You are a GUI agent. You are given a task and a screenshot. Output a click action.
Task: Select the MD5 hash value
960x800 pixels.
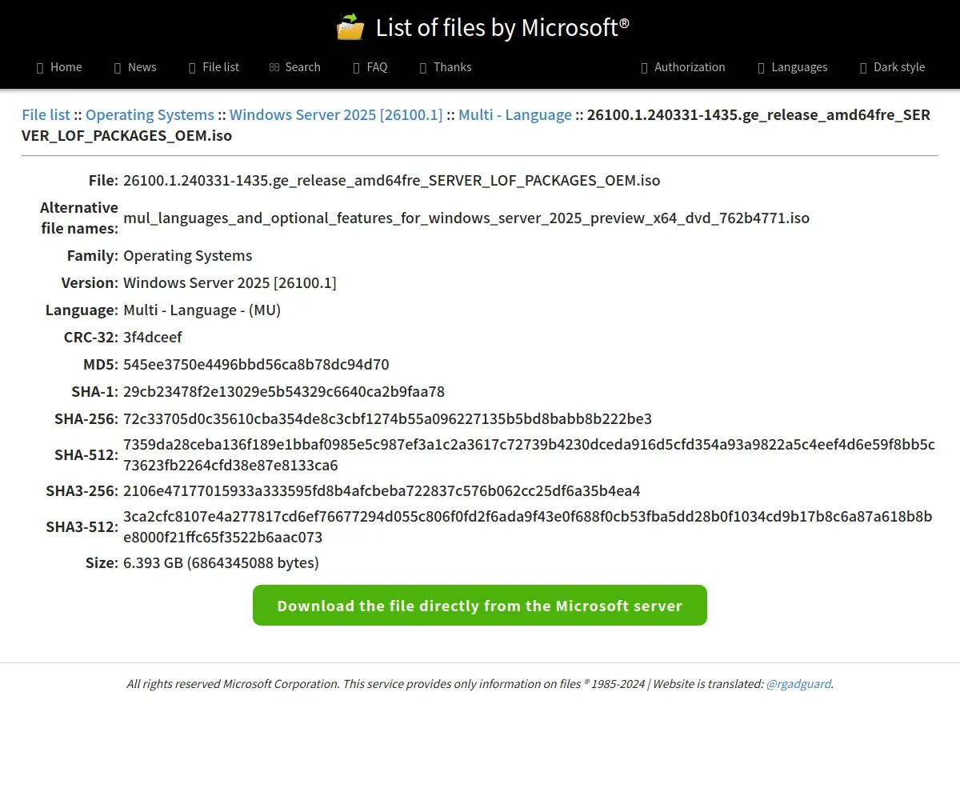pos(256,364)
